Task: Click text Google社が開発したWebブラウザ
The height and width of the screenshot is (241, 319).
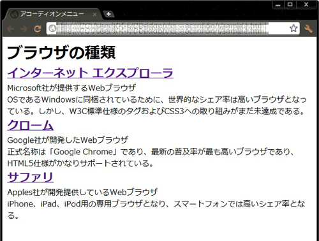Action: tap(68, 140)
